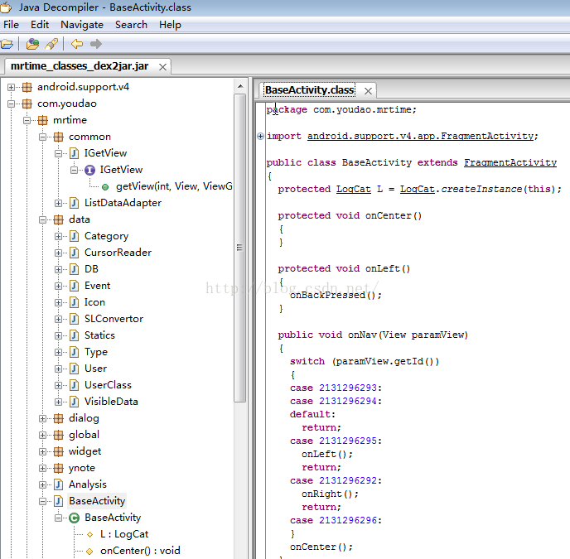Click the getView method green circle icon
Screen dimensions: 570x559
pos(105,186)
